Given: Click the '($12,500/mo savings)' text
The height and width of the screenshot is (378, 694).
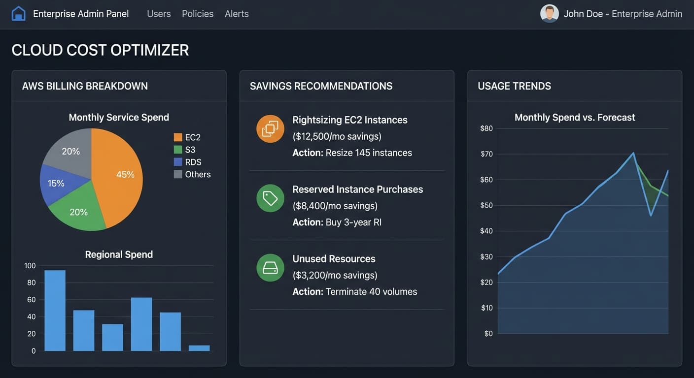Looking at the screenshot, I should pos(337,136).
